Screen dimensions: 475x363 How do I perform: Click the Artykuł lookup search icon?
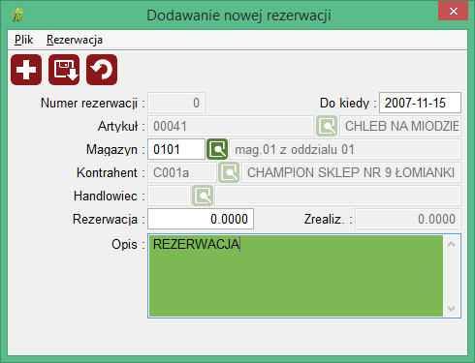click(x=327, y=126)
